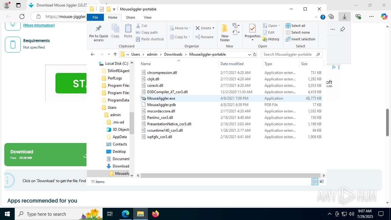Expand the Open dropdown in ribbon

(279, 26)
